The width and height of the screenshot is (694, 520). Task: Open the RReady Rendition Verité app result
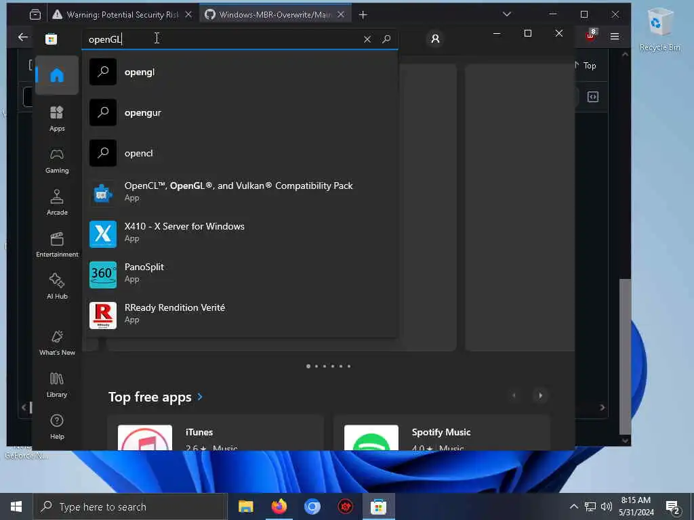pos(241,316)
